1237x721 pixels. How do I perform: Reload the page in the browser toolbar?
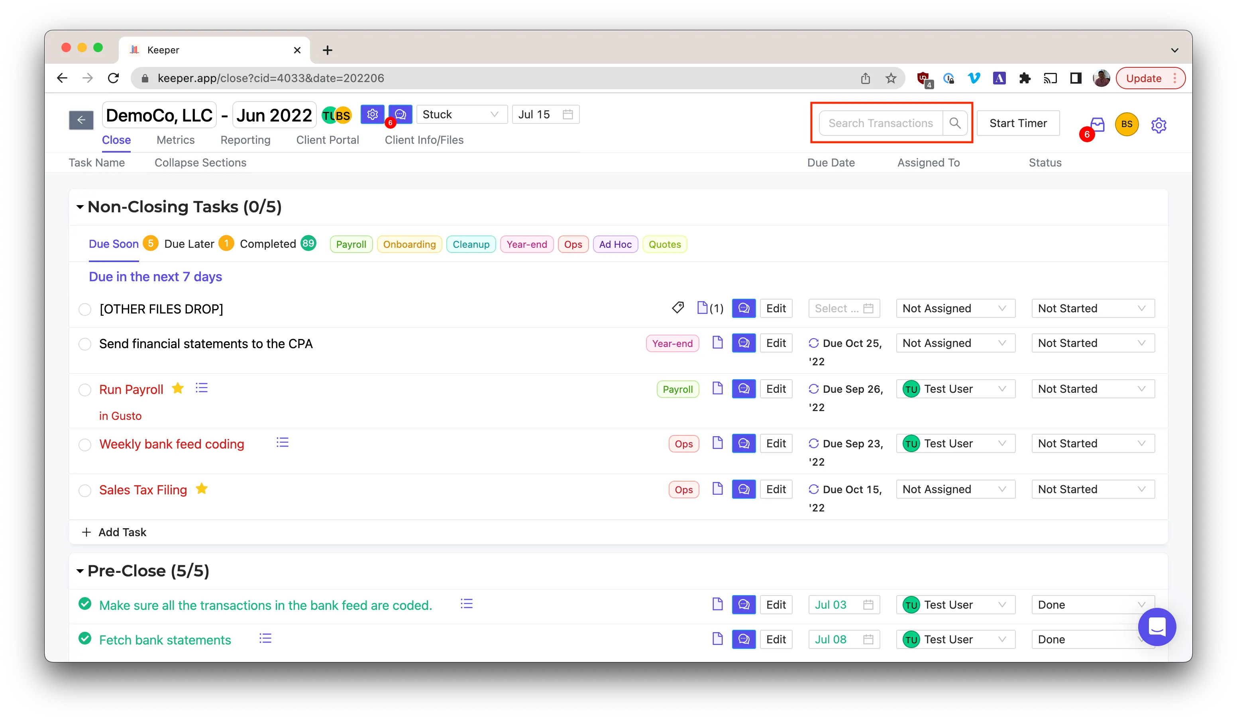pyautogui.click(x=114, y=78)
